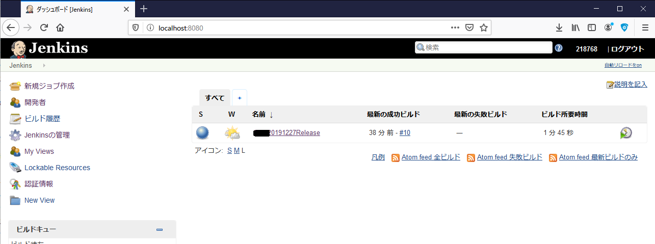655x244 pixels.
Task: Click the site information icon in address bar
Action: (x=150, y=28)
